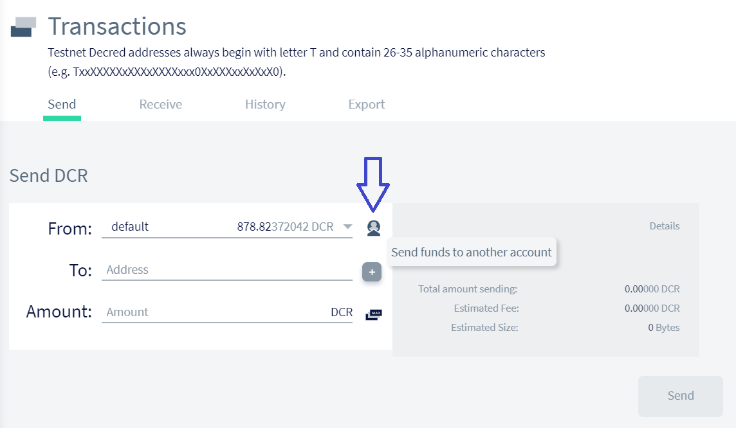Open the History tab
Image resolution: width=736 pixels, height=428 pixels.
[x=264, y=105]
